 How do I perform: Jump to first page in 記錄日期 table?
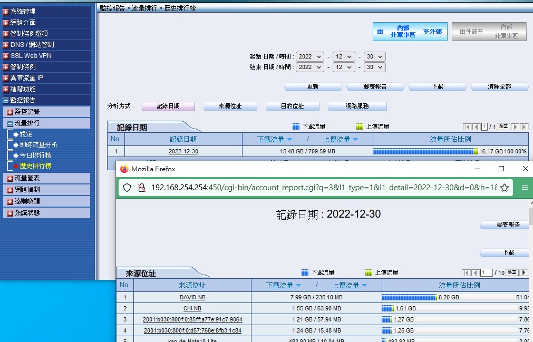pos(467,127)
